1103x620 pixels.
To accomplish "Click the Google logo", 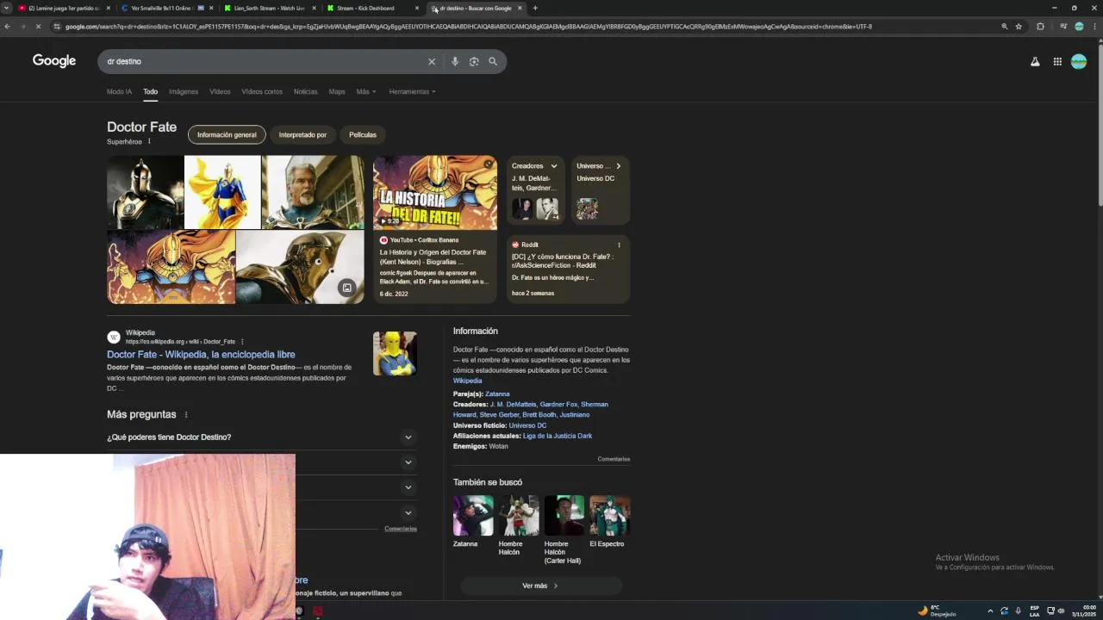I will pyautogui.click(x=54, y=61).
